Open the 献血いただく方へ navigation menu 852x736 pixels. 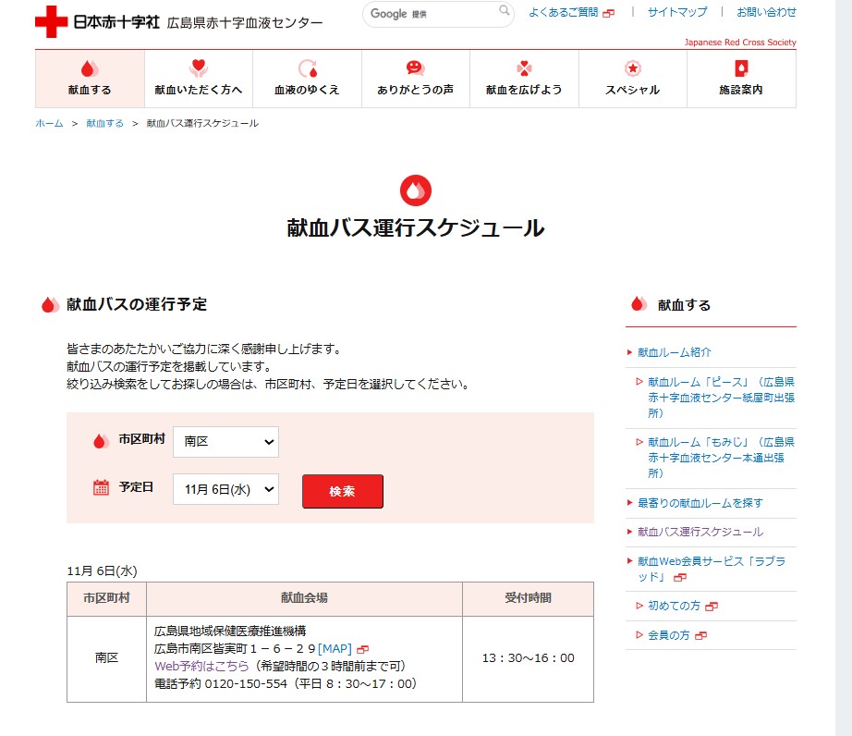(199, 79)
